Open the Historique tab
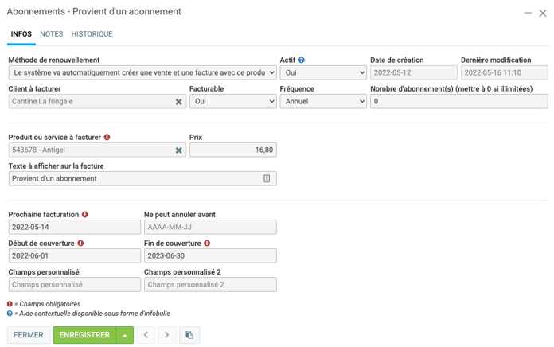This screenshot has height=347, width=554. [92, 34]
